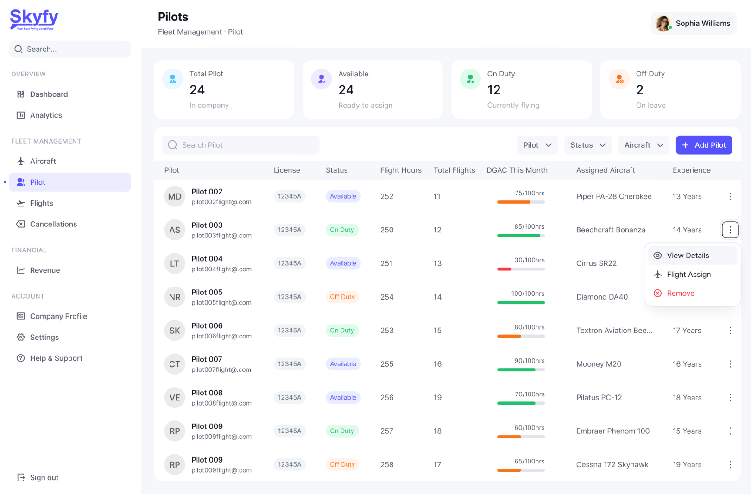This screenshot has width=751, height=500.
Task: Click the Sign out link
Action: click(x=38, y=478)
